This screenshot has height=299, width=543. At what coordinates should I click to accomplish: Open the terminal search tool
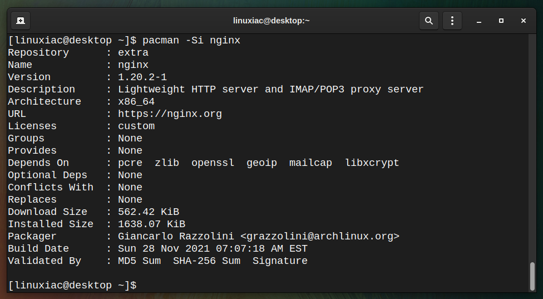(429, 21)
